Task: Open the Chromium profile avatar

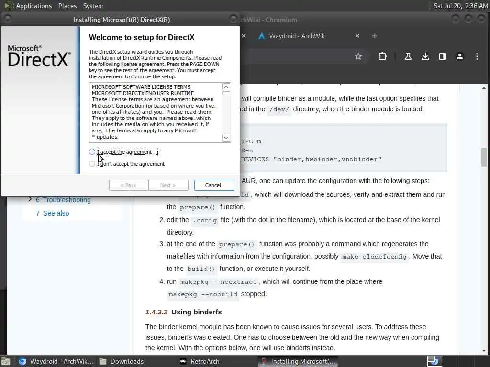Action: pos(460,56)
